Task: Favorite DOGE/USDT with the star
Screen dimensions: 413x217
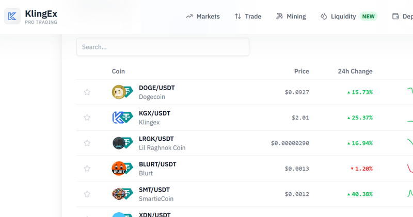Action: (x=87, y=92)
